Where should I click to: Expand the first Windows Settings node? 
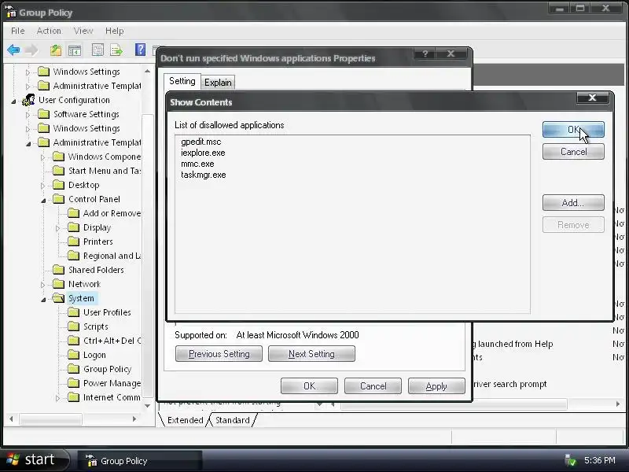[28, 72]
